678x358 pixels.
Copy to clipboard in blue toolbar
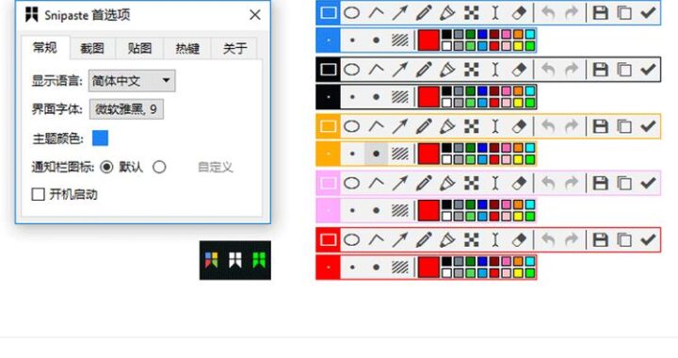[624, 12]
